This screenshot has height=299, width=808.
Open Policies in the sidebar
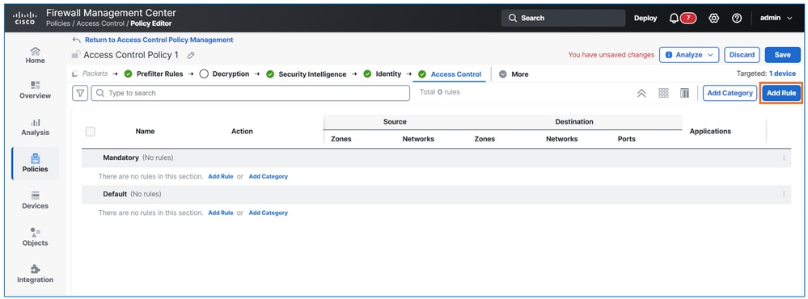point(35,163)
